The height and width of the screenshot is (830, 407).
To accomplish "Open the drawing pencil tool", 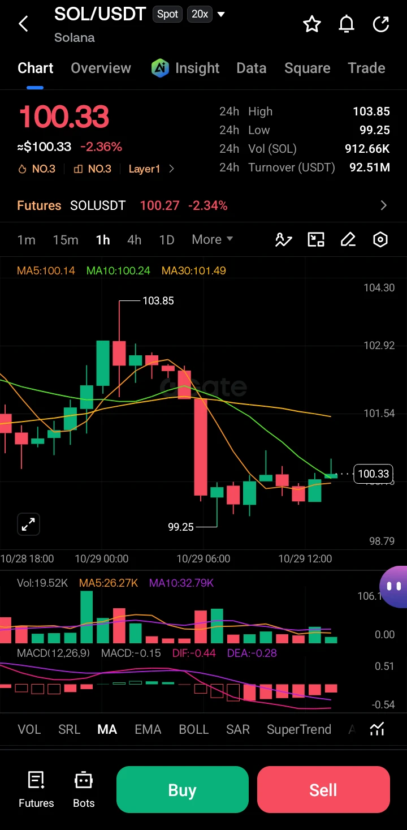I will (x=348, y=240).
